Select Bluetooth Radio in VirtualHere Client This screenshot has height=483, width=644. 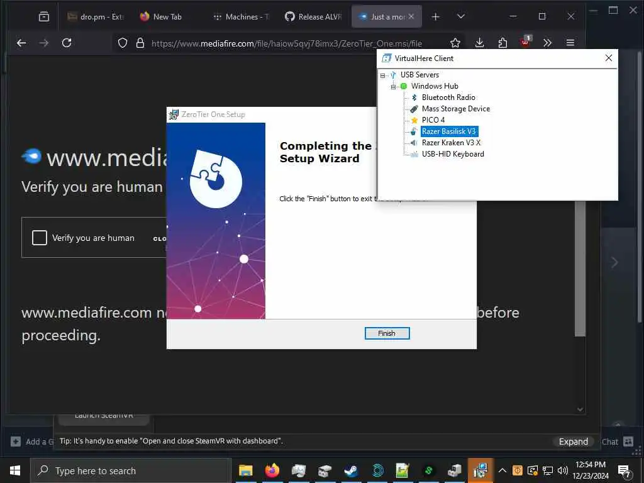click(x=448, y=97)
